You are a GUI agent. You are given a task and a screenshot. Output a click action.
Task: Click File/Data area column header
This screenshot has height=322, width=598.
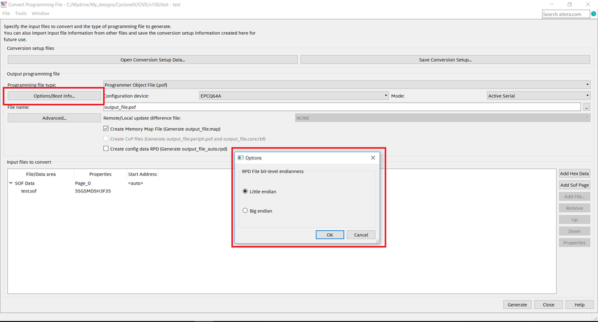pyautogui.click(x=41, y=174)
